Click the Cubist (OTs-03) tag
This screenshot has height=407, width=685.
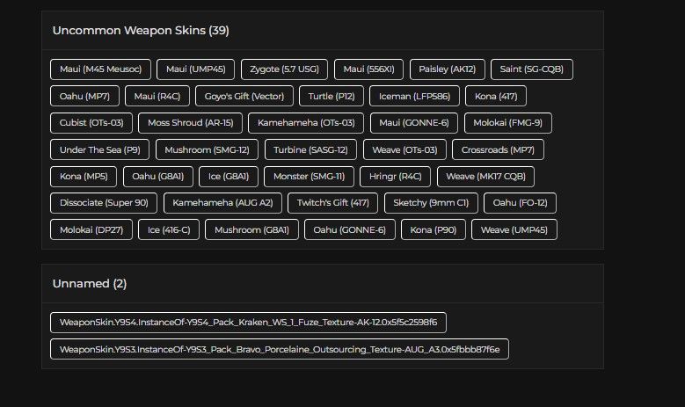pyautogui.click(x=91, y=123)
